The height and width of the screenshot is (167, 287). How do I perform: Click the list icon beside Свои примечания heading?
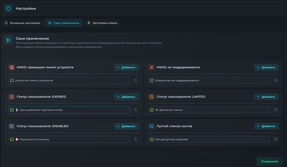coord(8,40)
